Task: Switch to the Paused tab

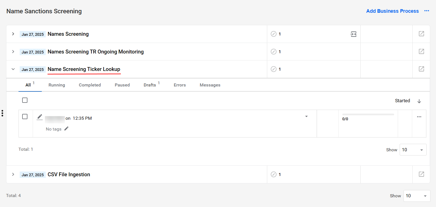Action: 122,85
